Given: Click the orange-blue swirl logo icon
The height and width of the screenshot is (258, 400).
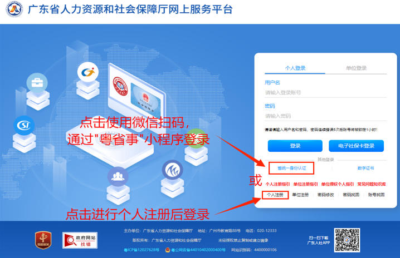Looking at the screenshot, I should 88,72.
